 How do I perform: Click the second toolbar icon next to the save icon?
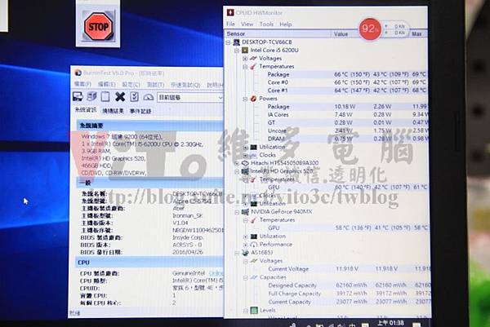[x=91, y=97]
